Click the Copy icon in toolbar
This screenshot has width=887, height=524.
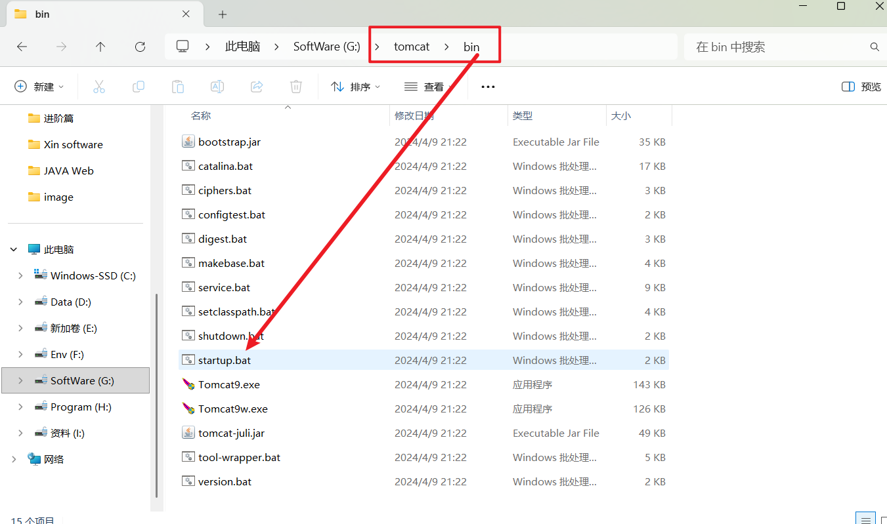point(139,87)
